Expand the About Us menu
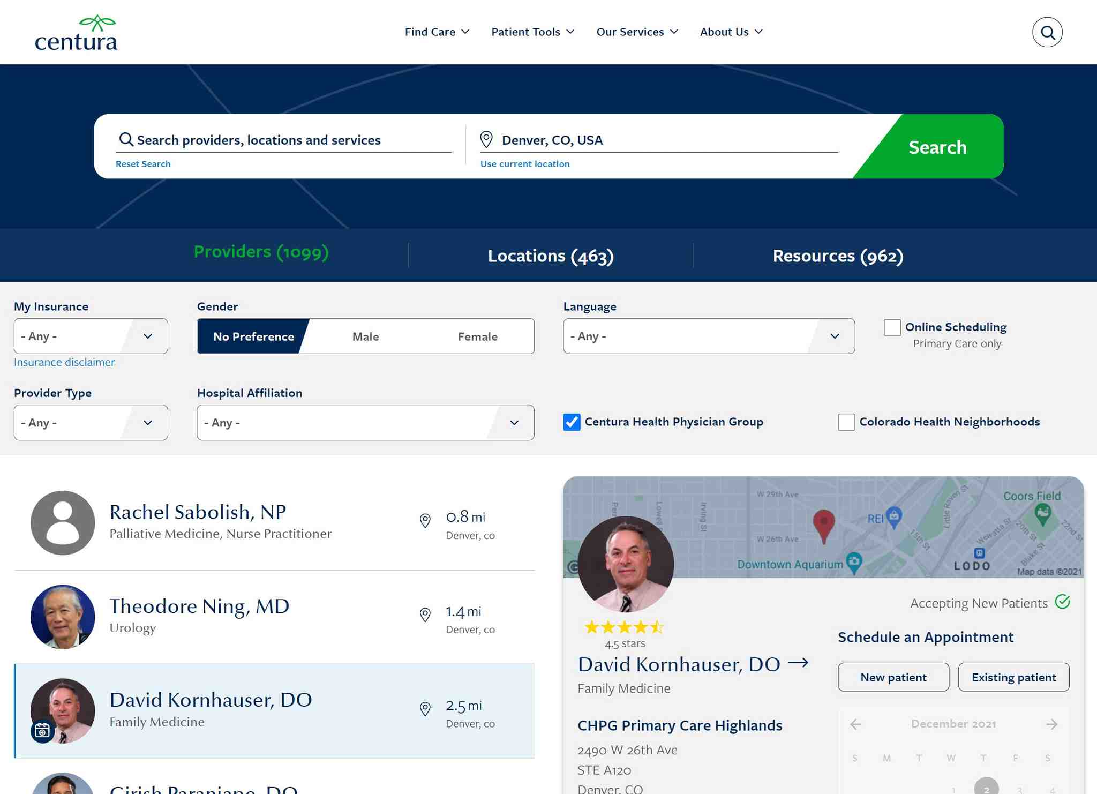 point(731,32)
